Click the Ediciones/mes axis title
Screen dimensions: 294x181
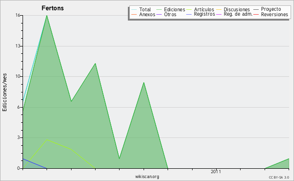[x=4, y=92]
